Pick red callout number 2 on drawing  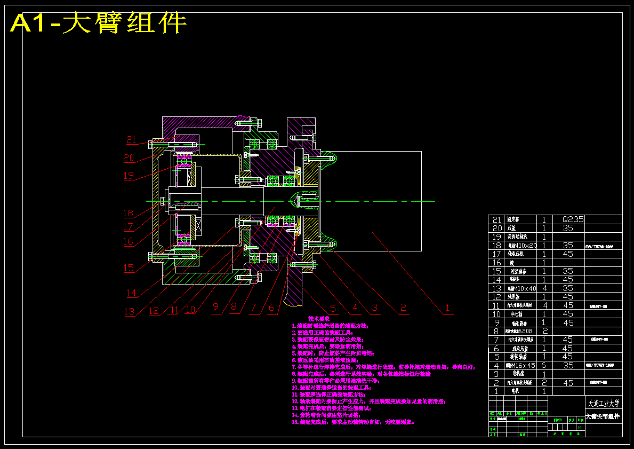click(403, 308)
